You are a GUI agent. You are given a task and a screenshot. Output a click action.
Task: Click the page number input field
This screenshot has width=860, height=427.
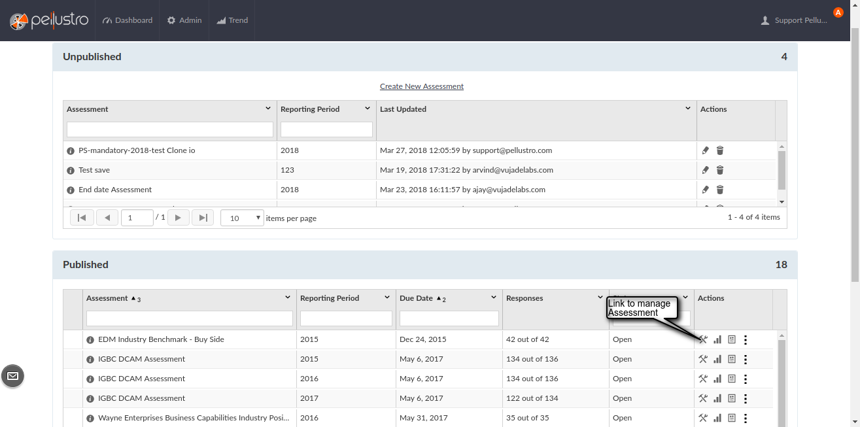pos(137,218)
